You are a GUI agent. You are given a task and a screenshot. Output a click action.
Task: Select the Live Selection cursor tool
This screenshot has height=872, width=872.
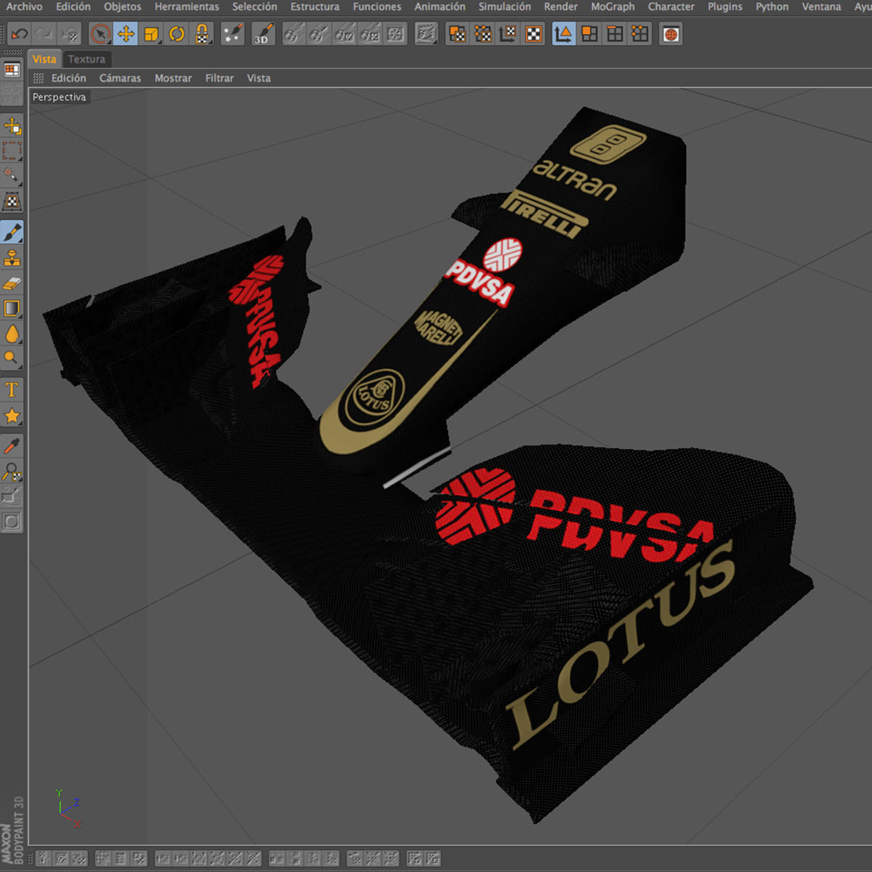[100, 34]
